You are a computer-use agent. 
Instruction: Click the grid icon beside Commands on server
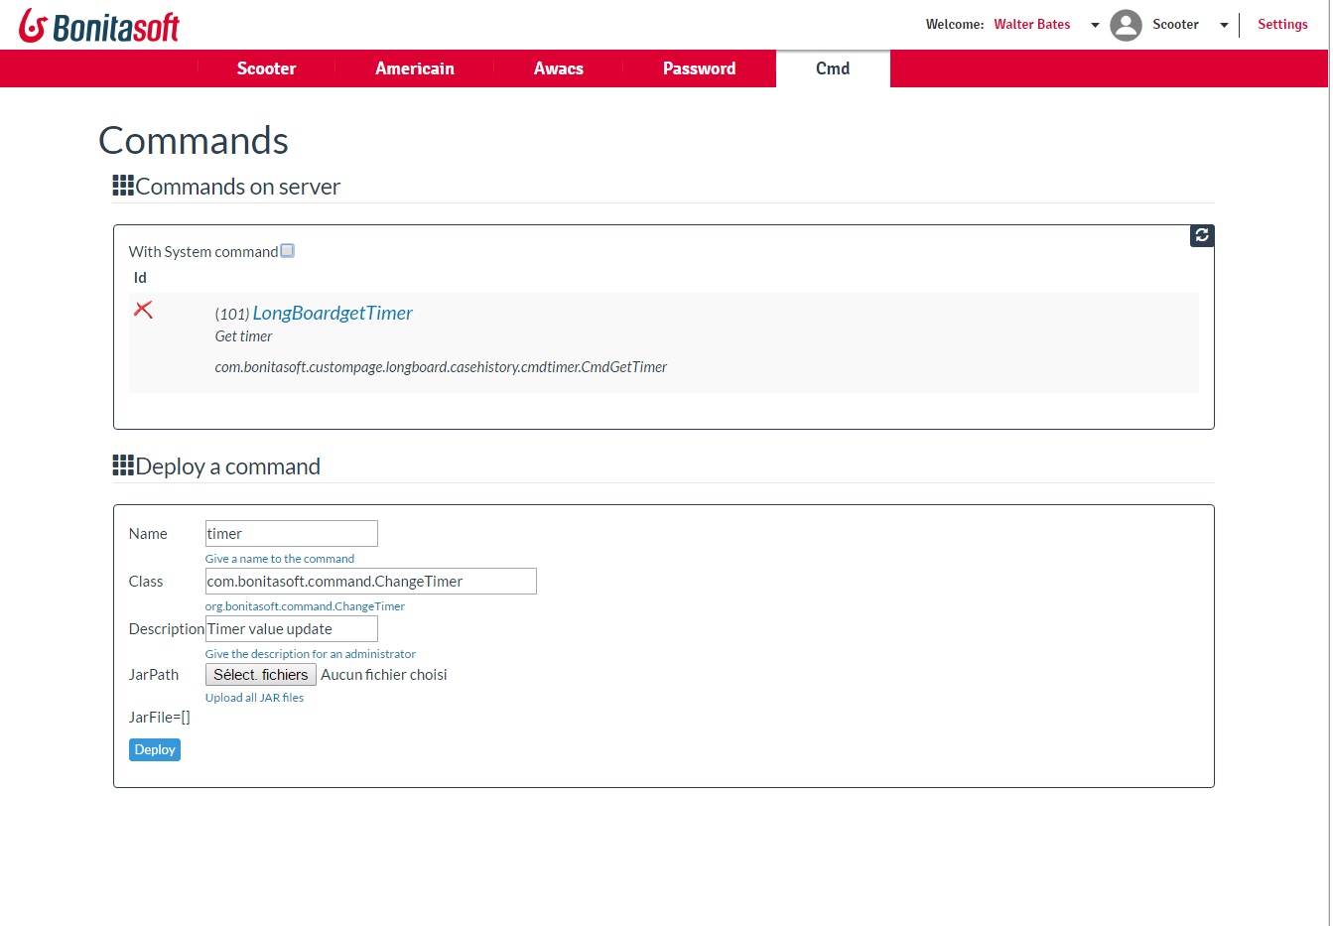[x=123, y=186]
